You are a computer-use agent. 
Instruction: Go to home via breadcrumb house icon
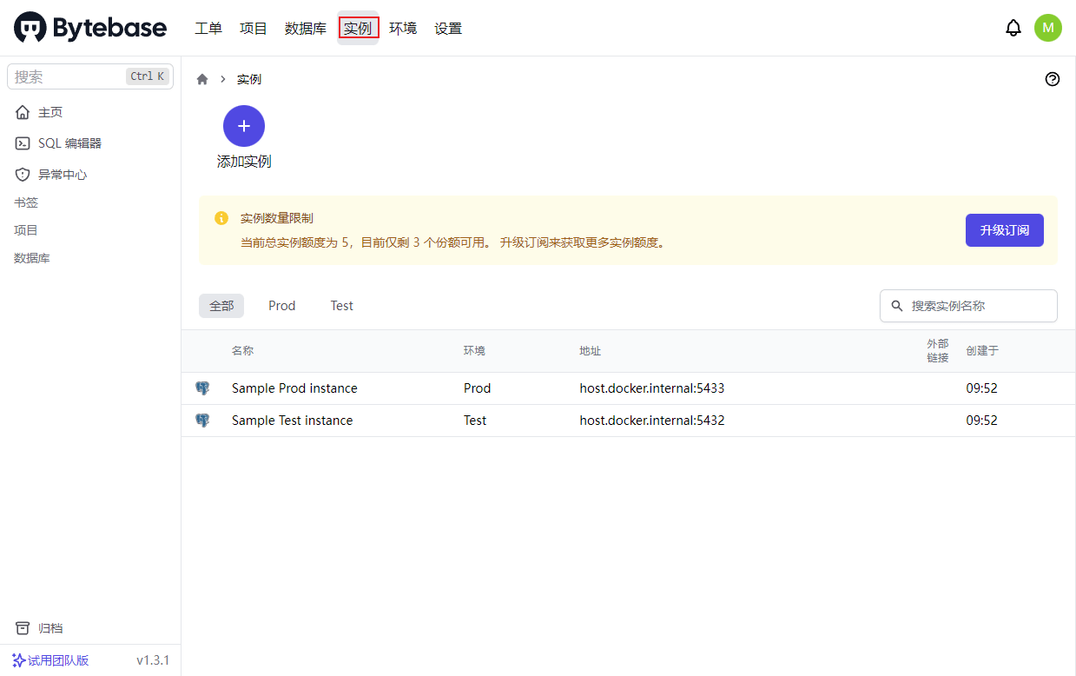click(202, 79)
